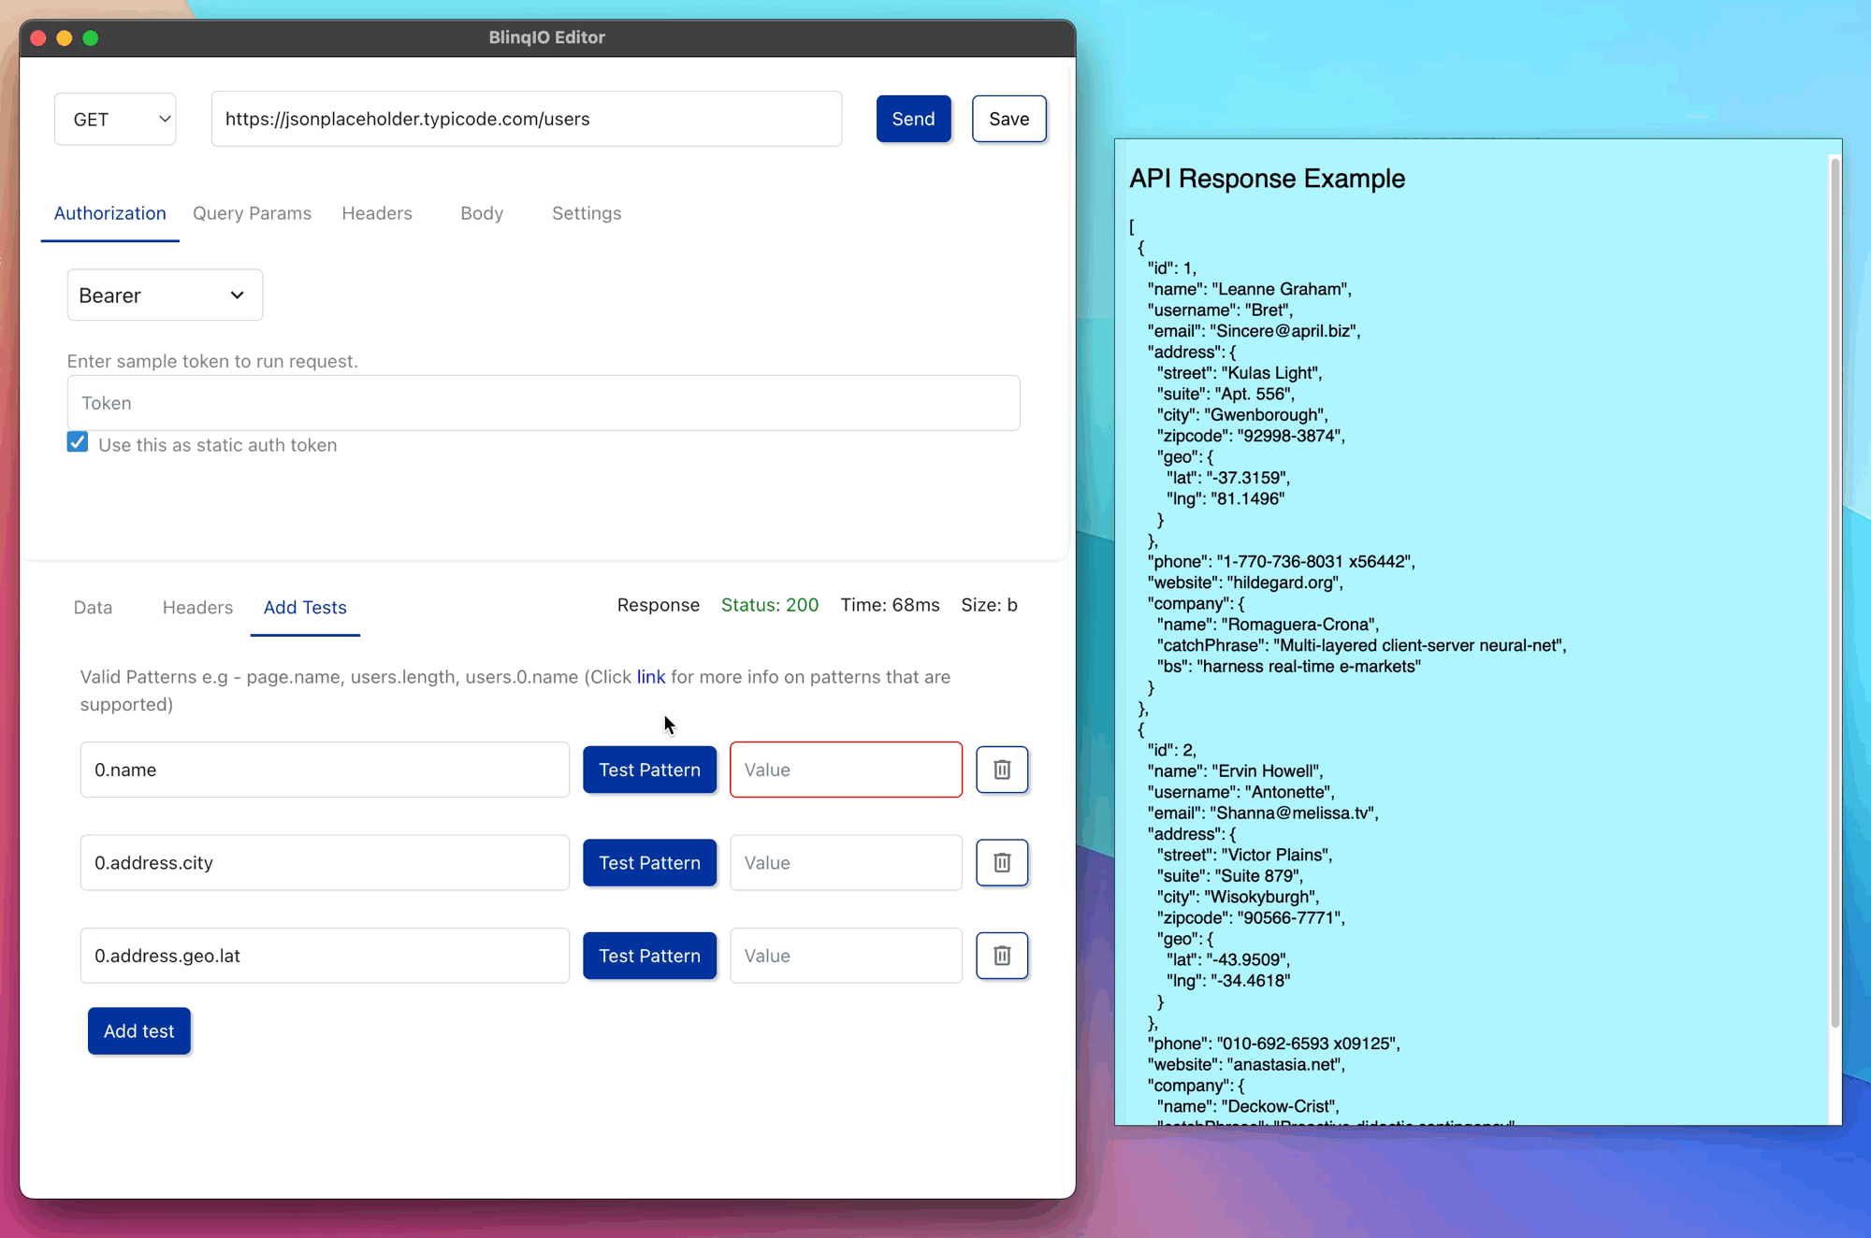Click the delete icon for 0.address.geo.lat test
This screenshot has width=1871, height=1238.
click(x=1000, y=957)
